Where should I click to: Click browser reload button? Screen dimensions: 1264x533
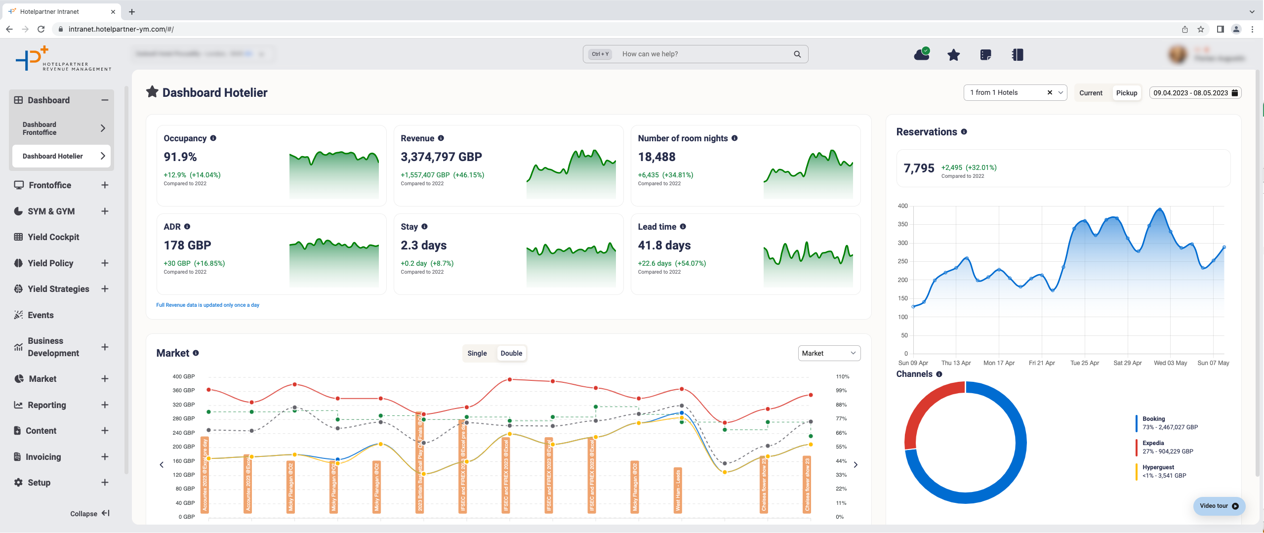(41, 29)
